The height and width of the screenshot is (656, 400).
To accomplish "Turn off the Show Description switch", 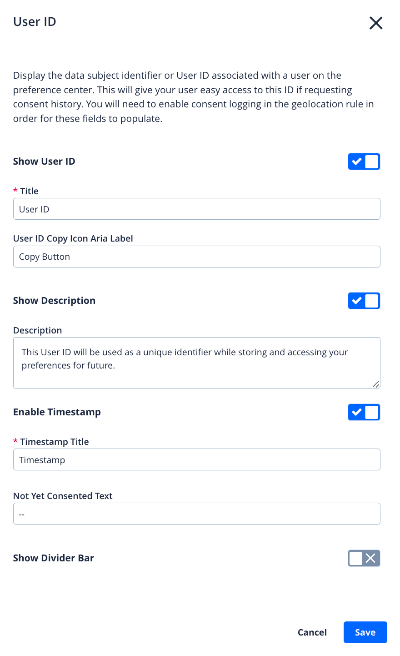I will click(364, 301).
